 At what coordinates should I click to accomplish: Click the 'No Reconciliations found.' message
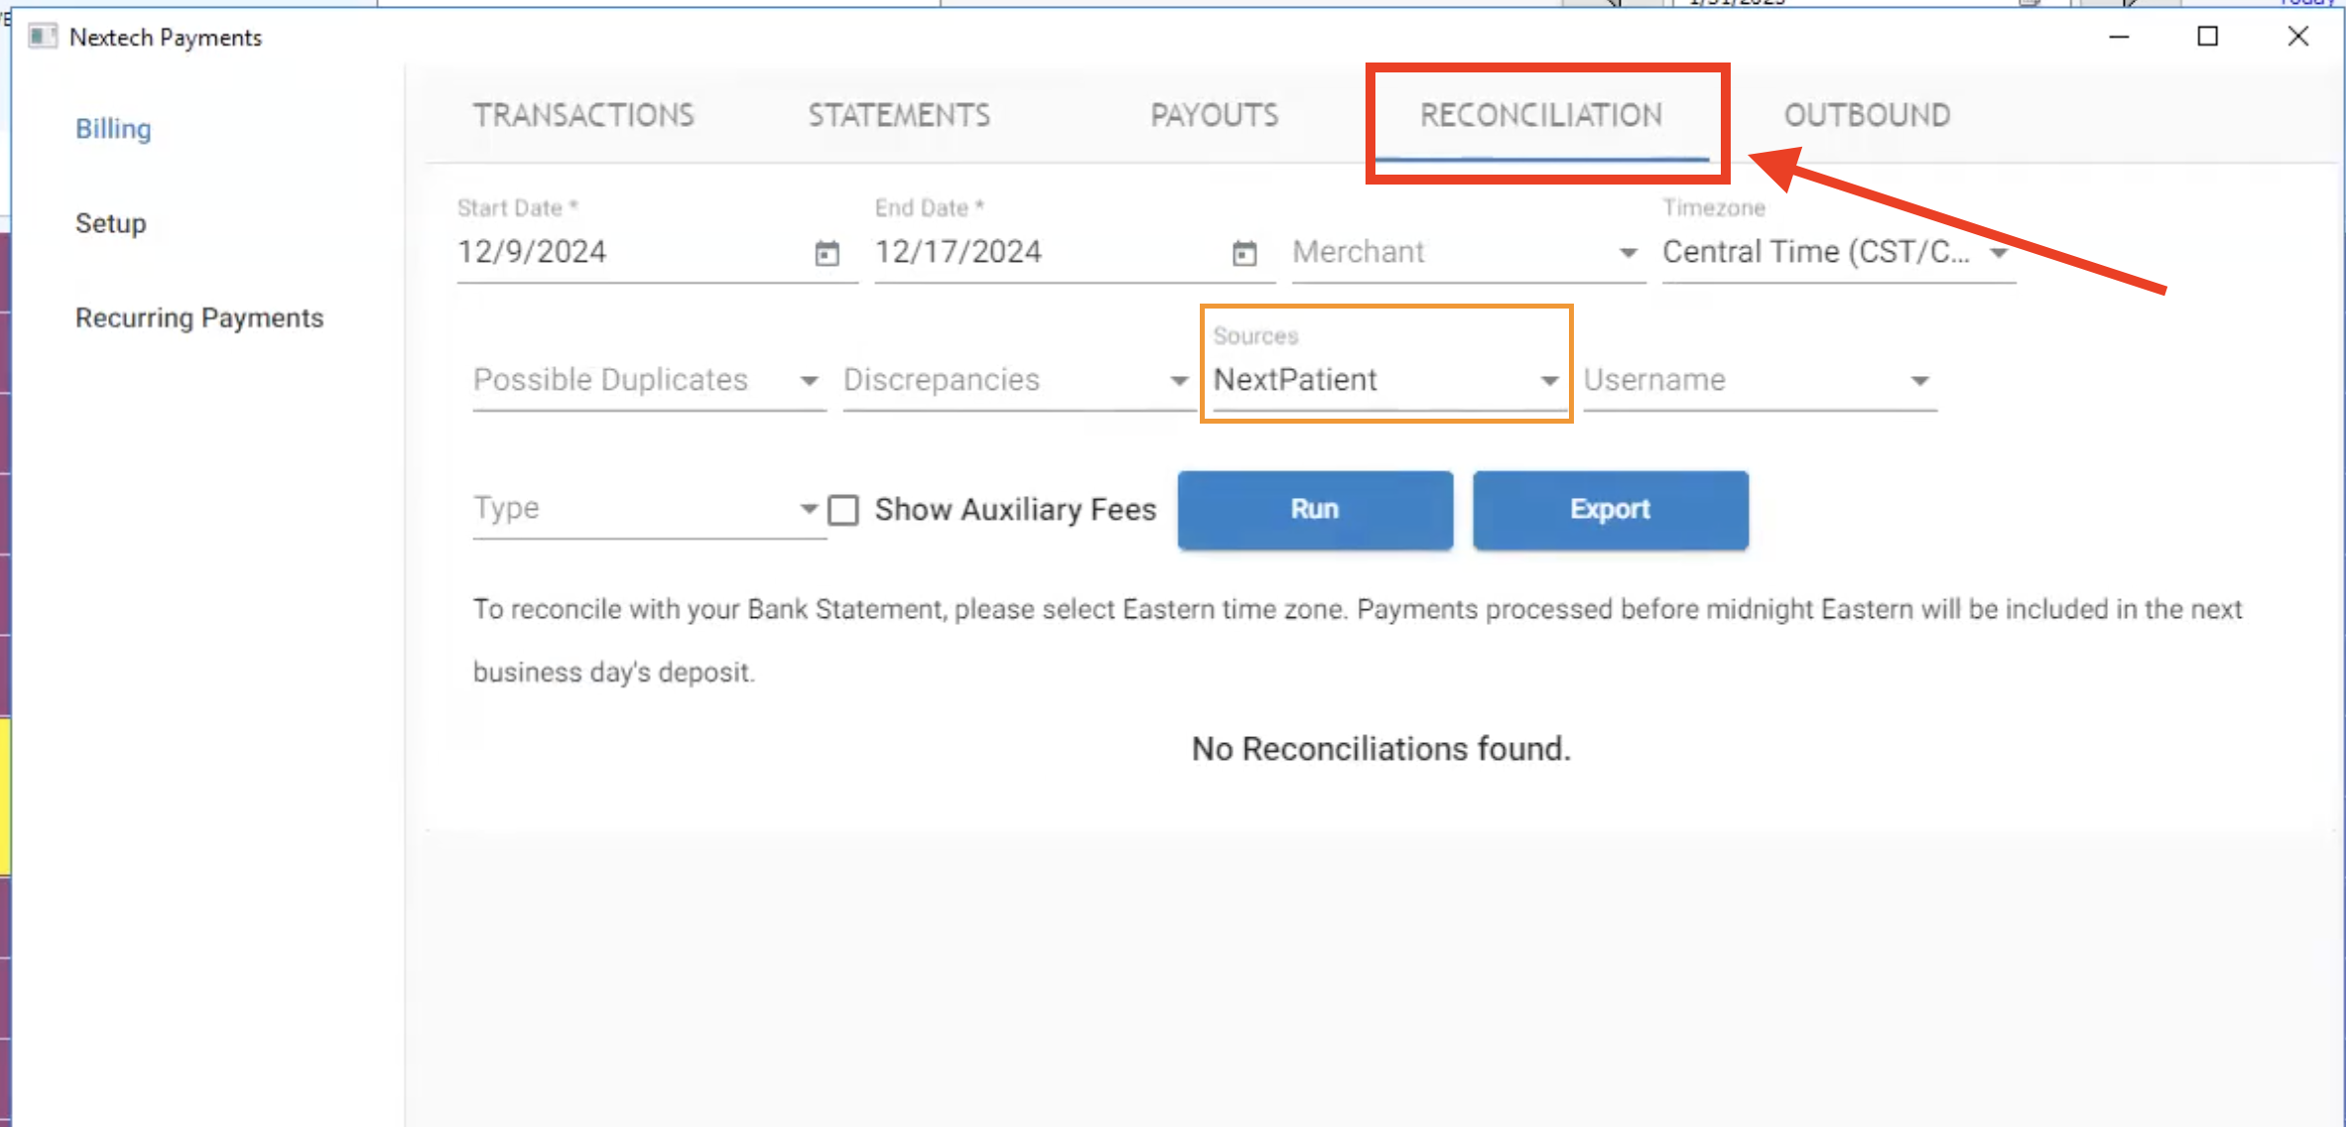(1381, 749)
